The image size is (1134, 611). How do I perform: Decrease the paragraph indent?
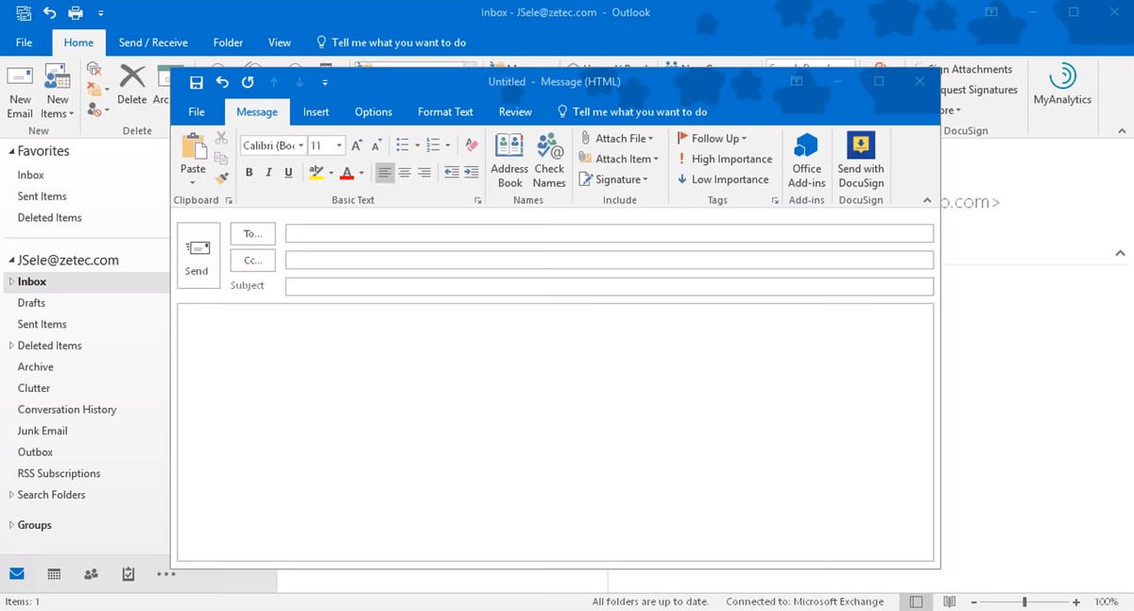(451, 172)
